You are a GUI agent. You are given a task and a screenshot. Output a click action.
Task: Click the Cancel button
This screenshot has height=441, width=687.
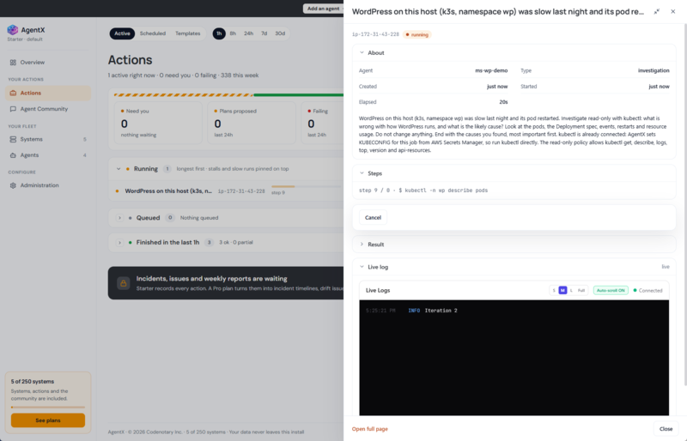coord(373,218)
